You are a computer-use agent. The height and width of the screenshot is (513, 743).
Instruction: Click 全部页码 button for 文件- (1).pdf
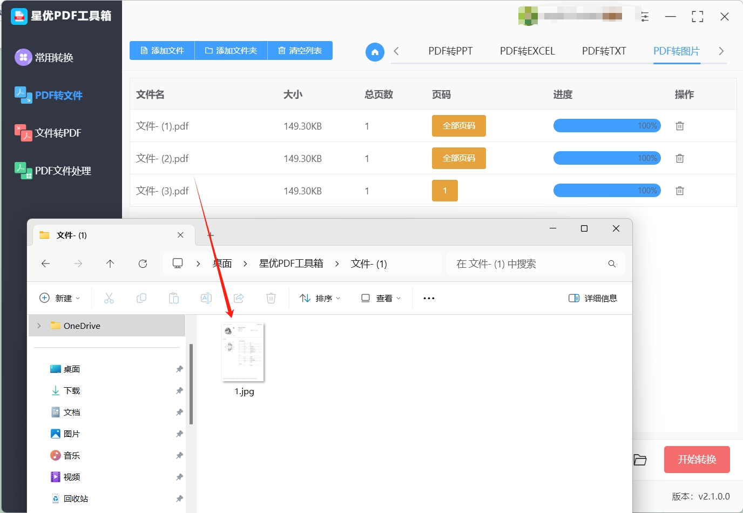459,126
